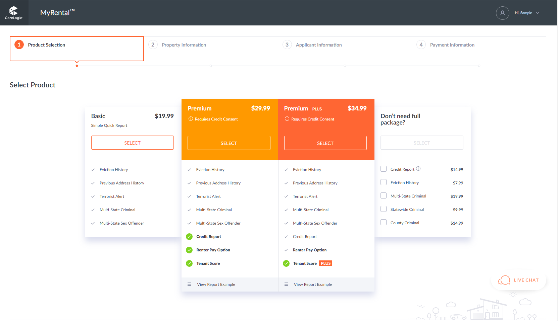Click the MyRental title
The image size is (558, 321).
[57, 12]
